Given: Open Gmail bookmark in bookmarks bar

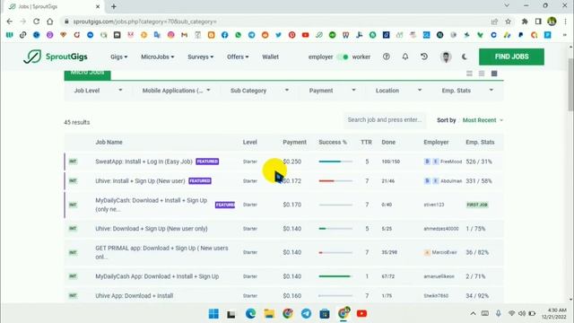Looking at the screenshot, I should pos(184,35).
